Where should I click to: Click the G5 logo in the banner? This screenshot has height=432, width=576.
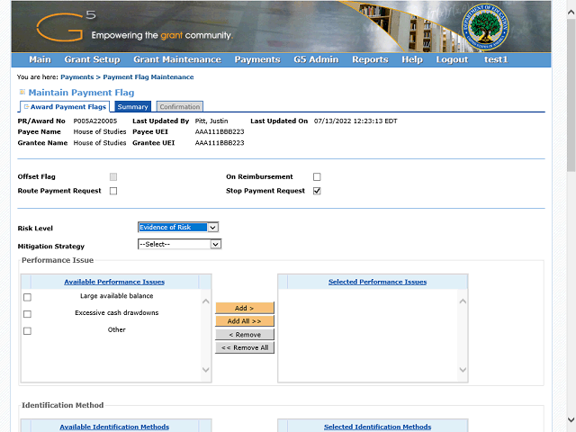66,26
